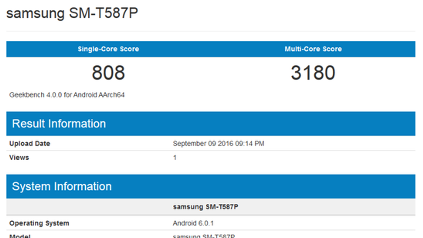Click "Geekbench 4.0.0 for Android AArch64" text

pos(67,95)
